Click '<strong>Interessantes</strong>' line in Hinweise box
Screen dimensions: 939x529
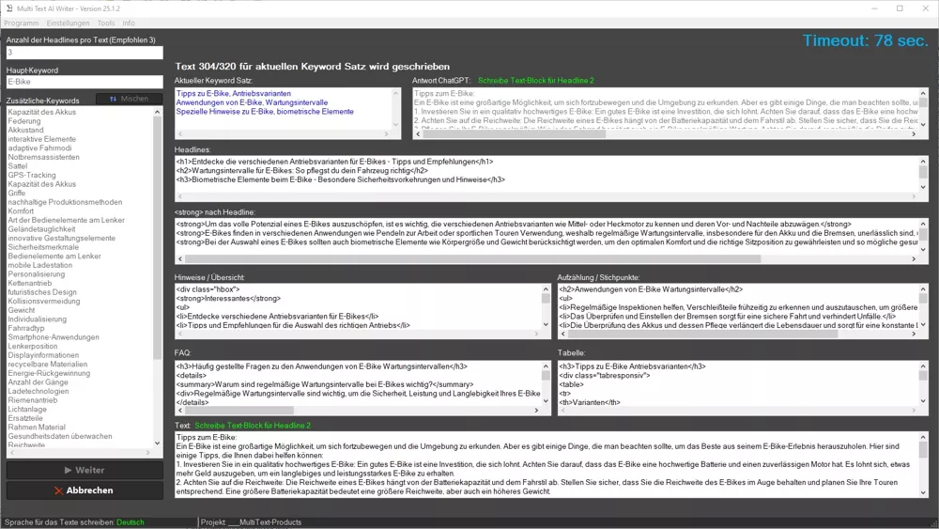tap(228, 299)
